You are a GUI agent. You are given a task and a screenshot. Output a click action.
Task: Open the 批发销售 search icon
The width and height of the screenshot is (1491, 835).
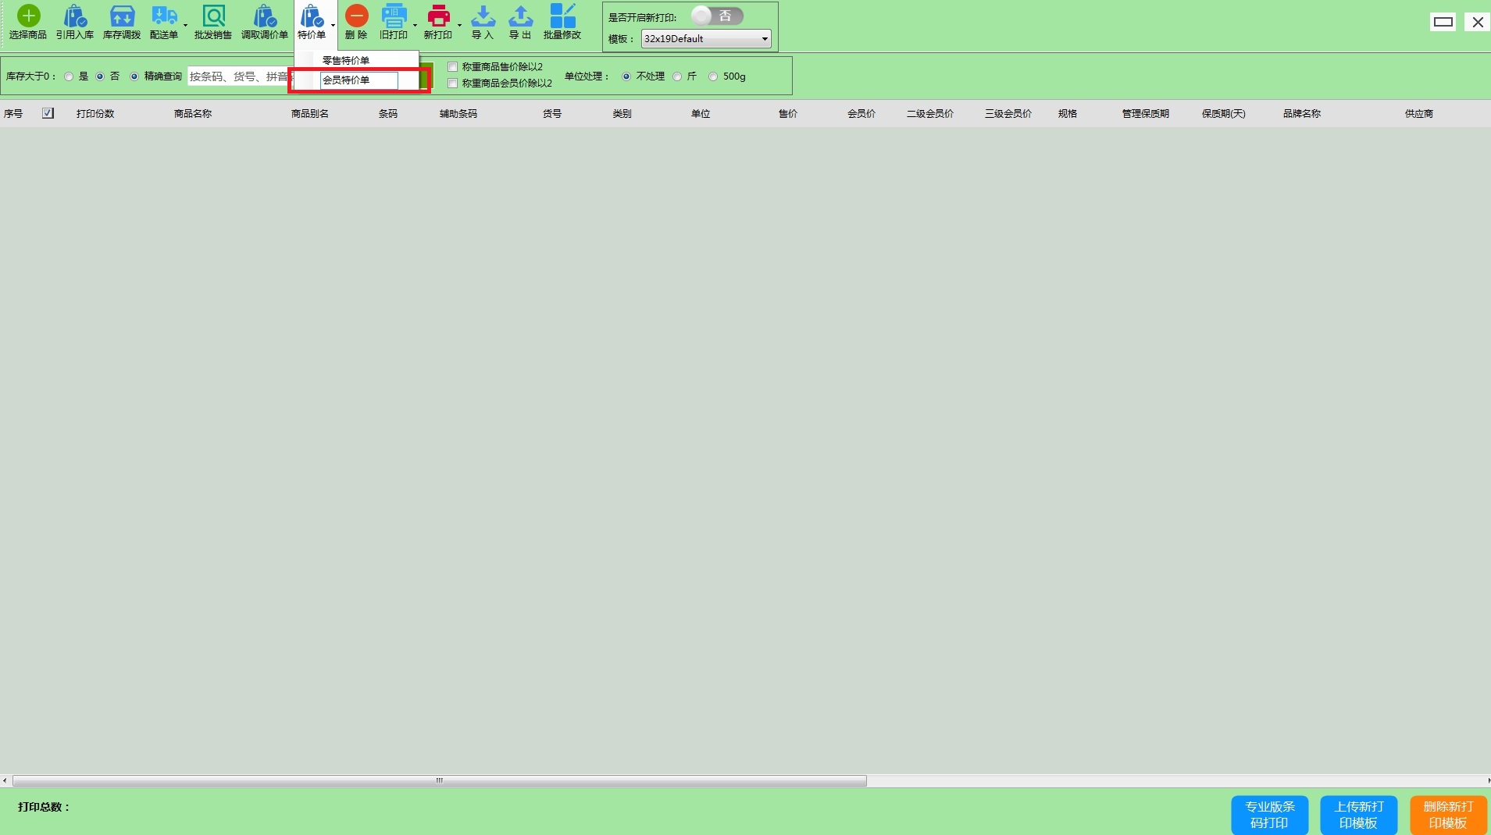coord(213,16)
